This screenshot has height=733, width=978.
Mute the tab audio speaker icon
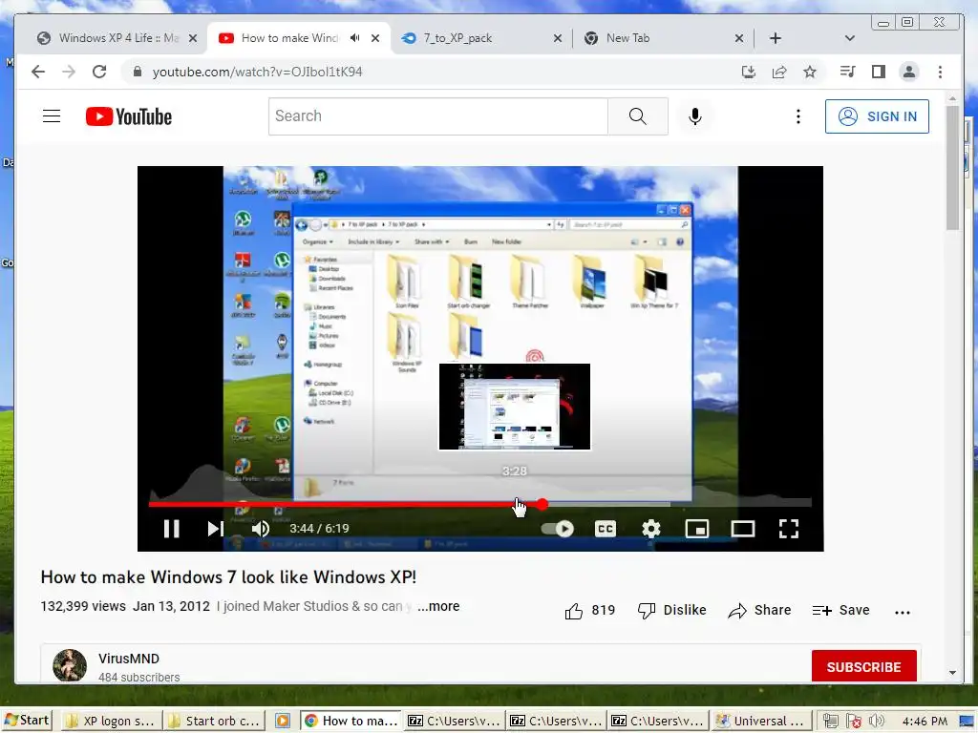(355, 38)
